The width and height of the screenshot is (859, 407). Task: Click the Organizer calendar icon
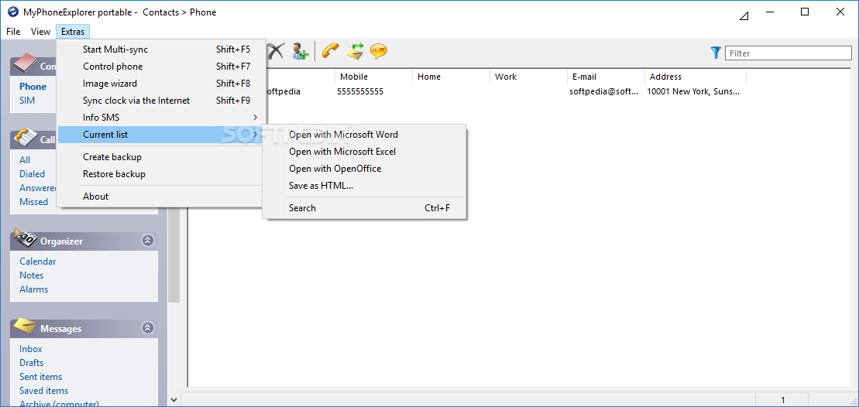tap(26, 239)
